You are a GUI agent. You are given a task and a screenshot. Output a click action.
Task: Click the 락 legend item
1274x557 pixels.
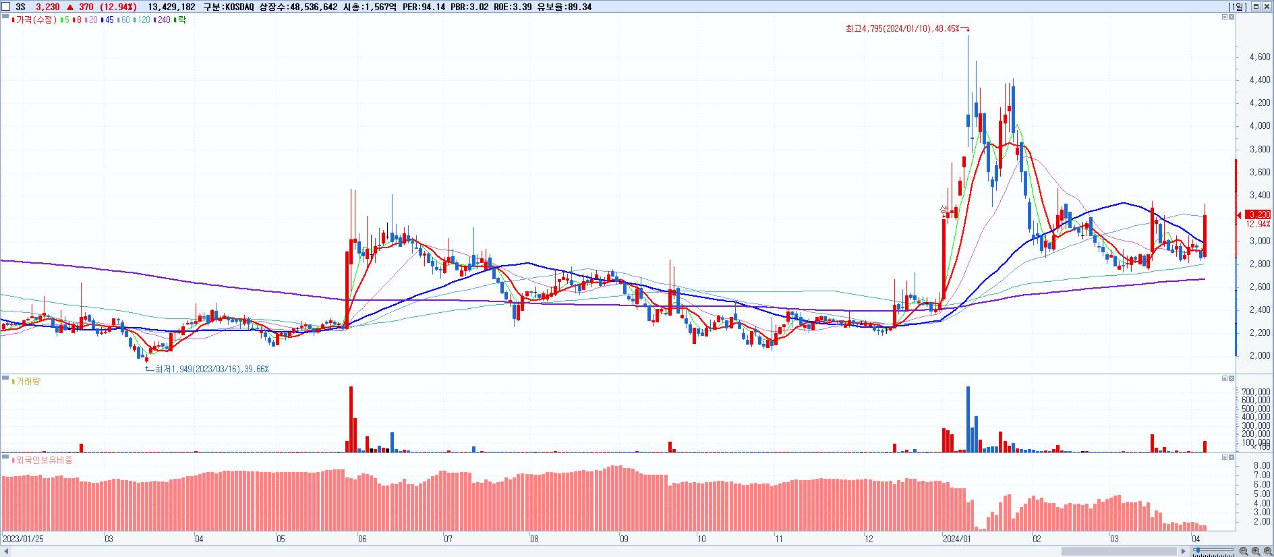(180, 20)
